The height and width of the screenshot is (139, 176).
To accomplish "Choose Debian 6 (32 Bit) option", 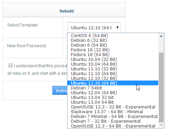I will [113, 40].
